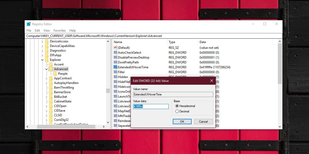Select the Hexadecimal base option
Image resolution: width=309 pixels, height=154 pixels.
pyautogui.click(x=177, y=106)
